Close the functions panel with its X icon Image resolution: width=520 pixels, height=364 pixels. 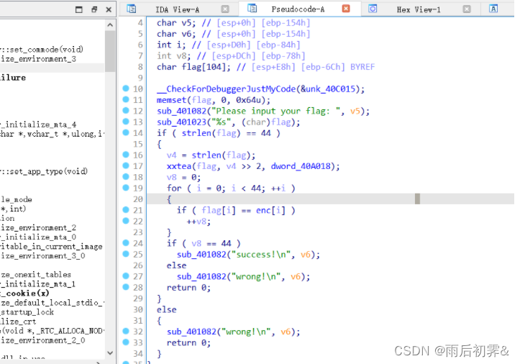(109, 10)
